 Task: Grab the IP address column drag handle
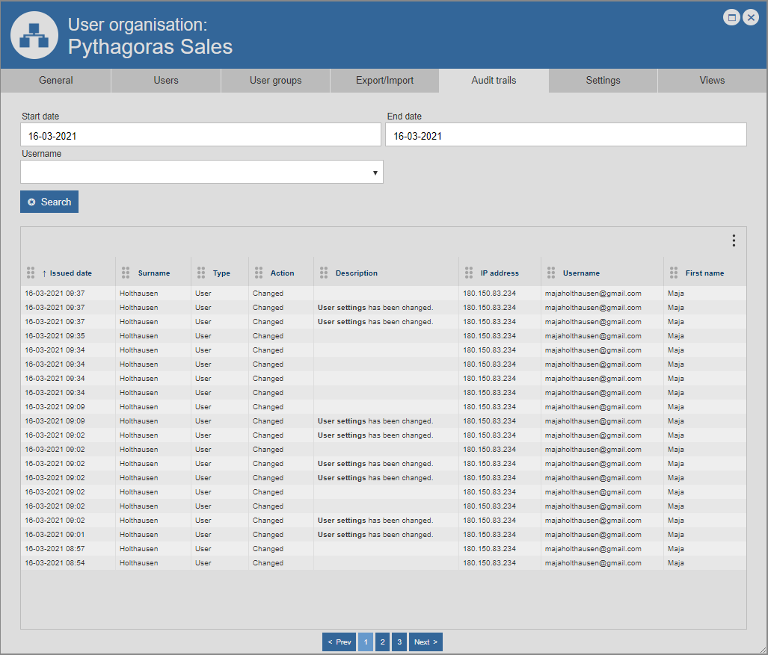(x=469, y=273)
